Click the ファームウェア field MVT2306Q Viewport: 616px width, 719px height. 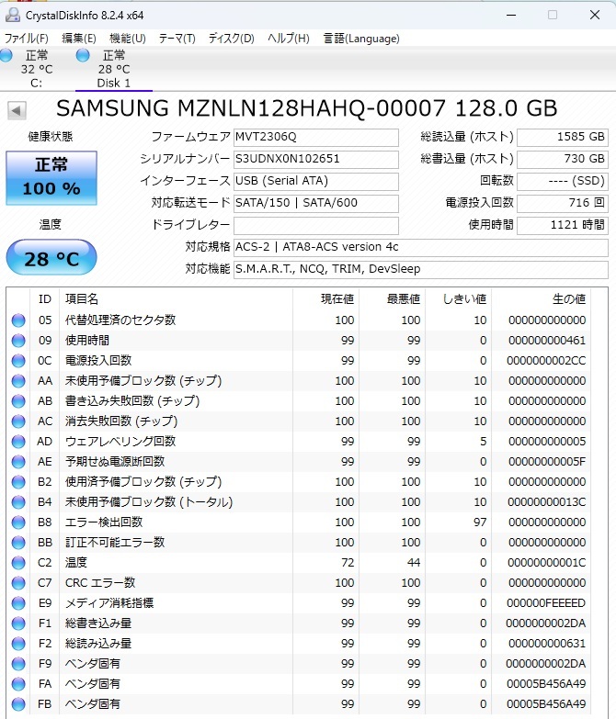(315, 137)
